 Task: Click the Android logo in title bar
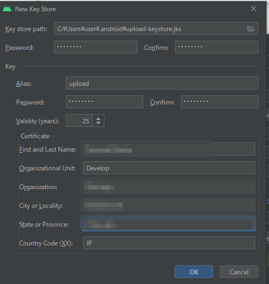(x=7, y=9)
